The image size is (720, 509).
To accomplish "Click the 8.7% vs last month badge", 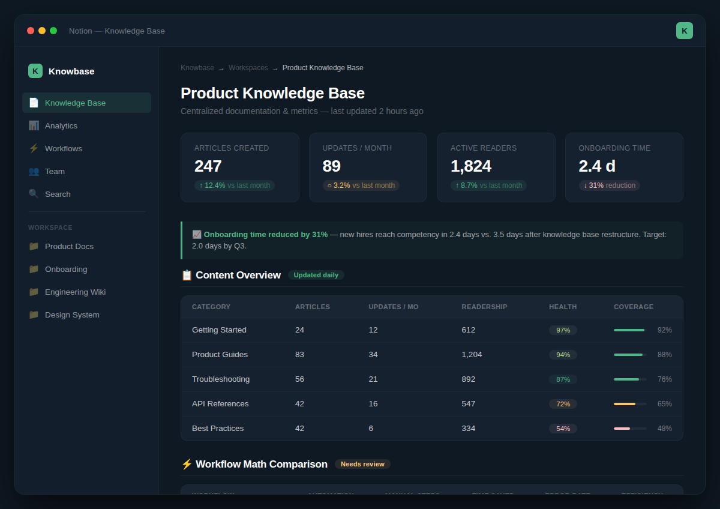I will click(488, 185).
